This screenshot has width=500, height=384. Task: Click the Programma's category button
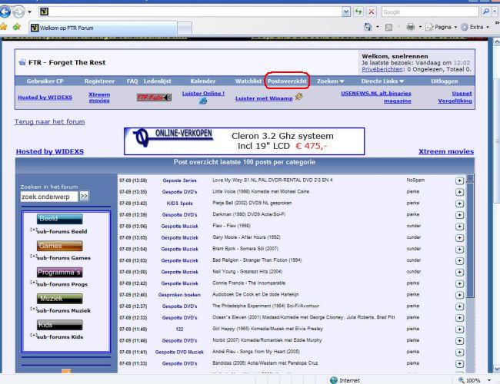(x=60, y=272)
